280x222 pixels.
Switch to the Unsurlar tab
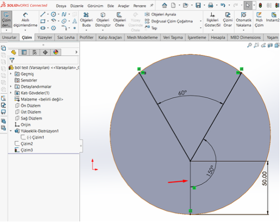point(9,38)
